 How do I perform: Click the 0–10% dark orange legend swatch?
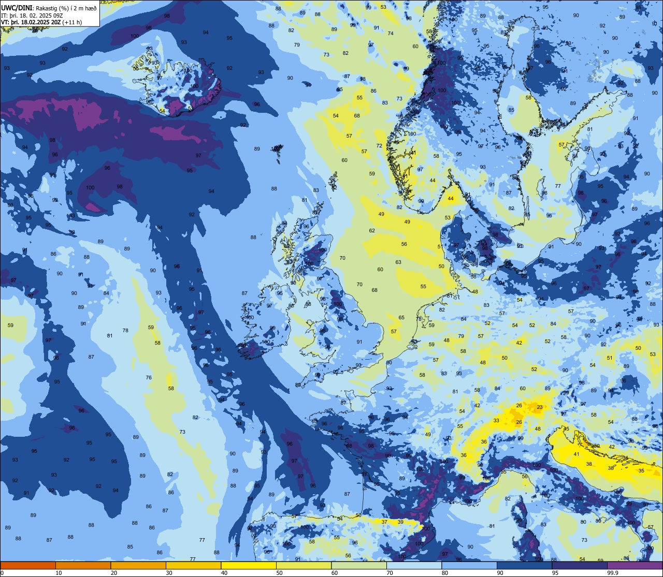[x=28, y=565]
